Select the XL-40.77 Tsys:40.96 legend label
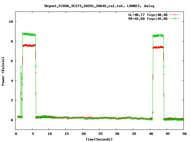Image resolution: width=190 pixels, height=142 pixels. click(148, 15)
